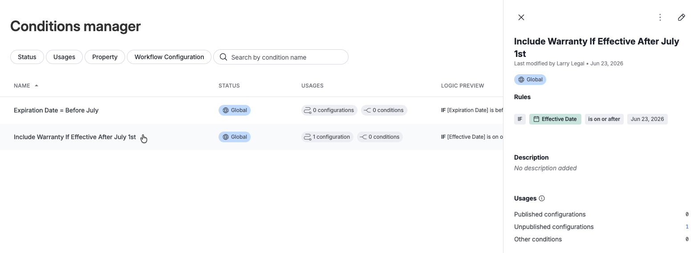Open the three-dot more options menu
The height and width of the screenshot is (253, 698).
pos(660,17)
